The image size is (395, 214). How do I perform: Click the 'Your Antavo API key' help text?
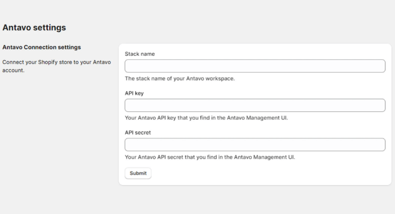[206, 118]
